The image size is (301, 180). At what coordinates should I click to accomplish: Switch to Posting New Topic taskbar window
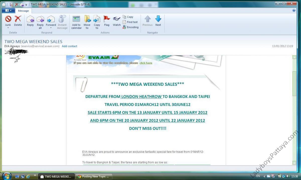coord(94,176)
